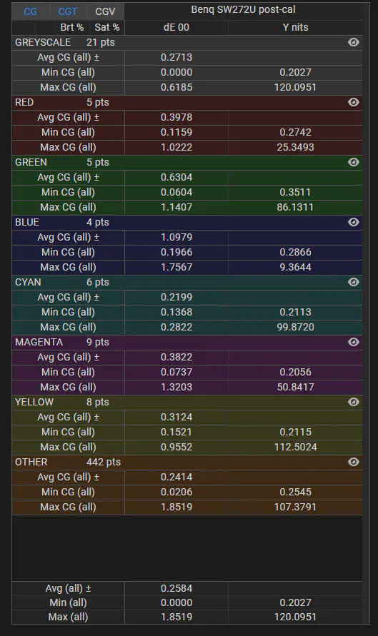Select the MAGENTA 9 pts header row
This screenshot has width=378, height=636.
[x=187, y=342]
